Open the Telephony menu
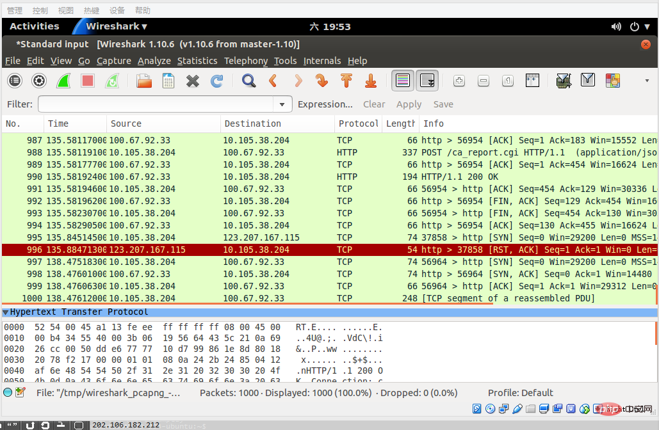 click(x=246, y=61)
